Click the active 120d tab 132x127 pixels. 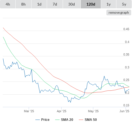(91, 4)
